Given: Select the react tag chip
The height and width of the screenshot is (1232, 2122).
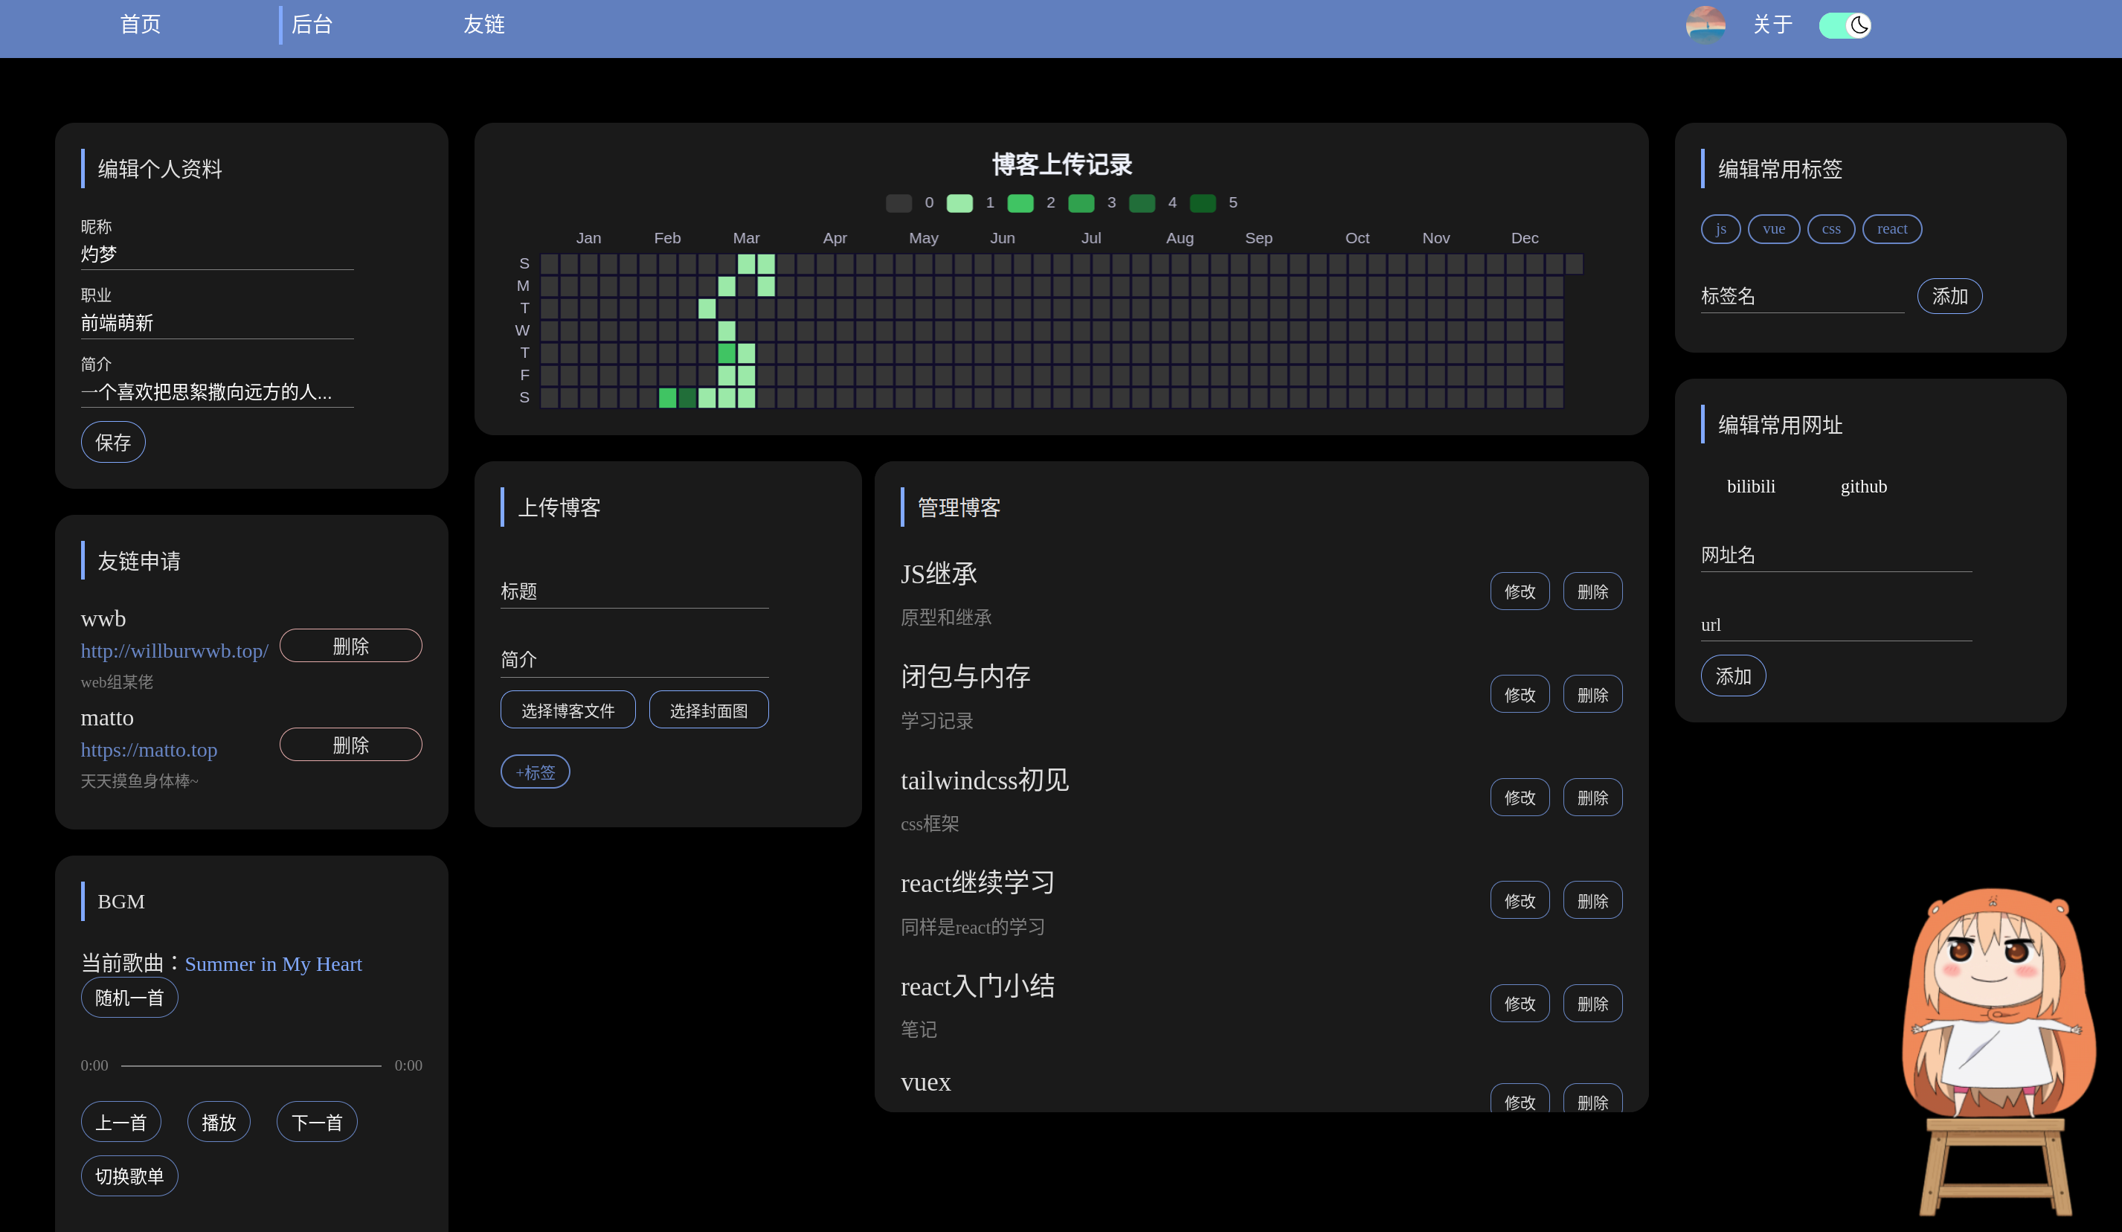Looking at the screenshot, I should 1891,229.
